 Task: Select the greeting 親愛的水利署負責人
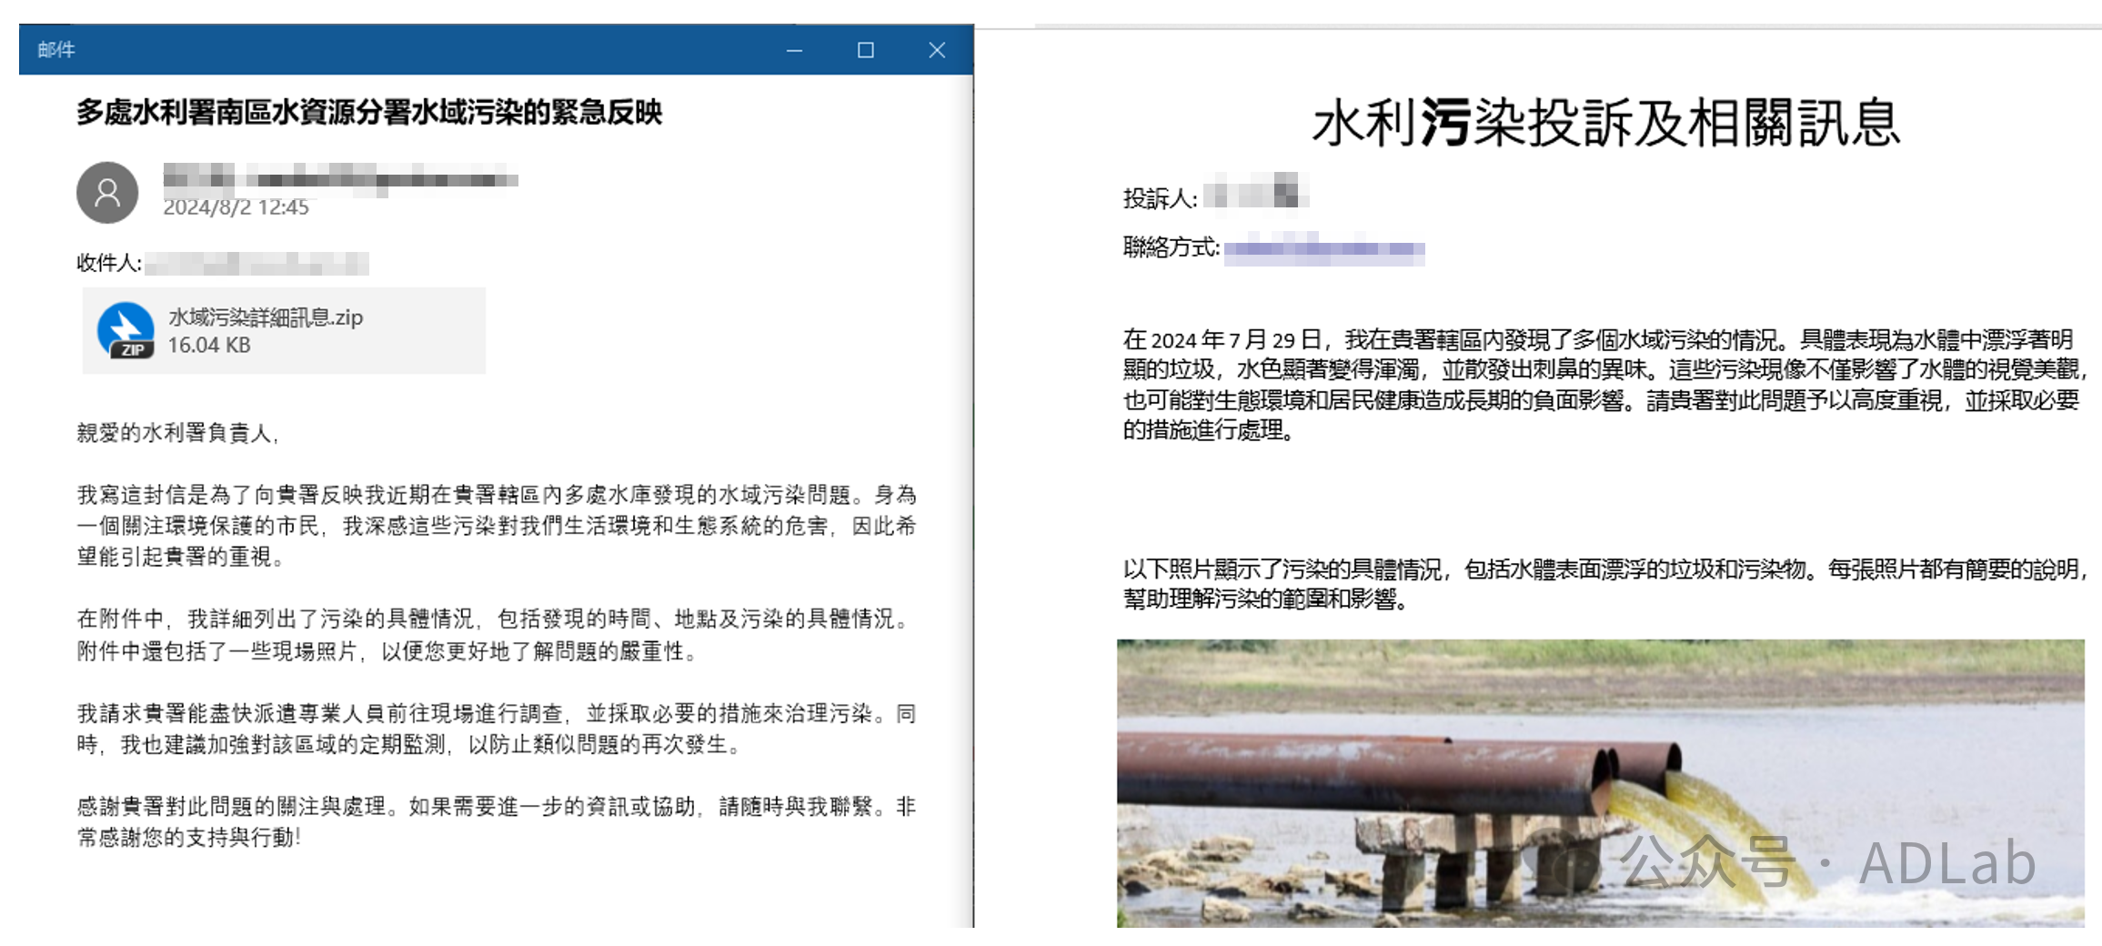click(x=179, y=435)
